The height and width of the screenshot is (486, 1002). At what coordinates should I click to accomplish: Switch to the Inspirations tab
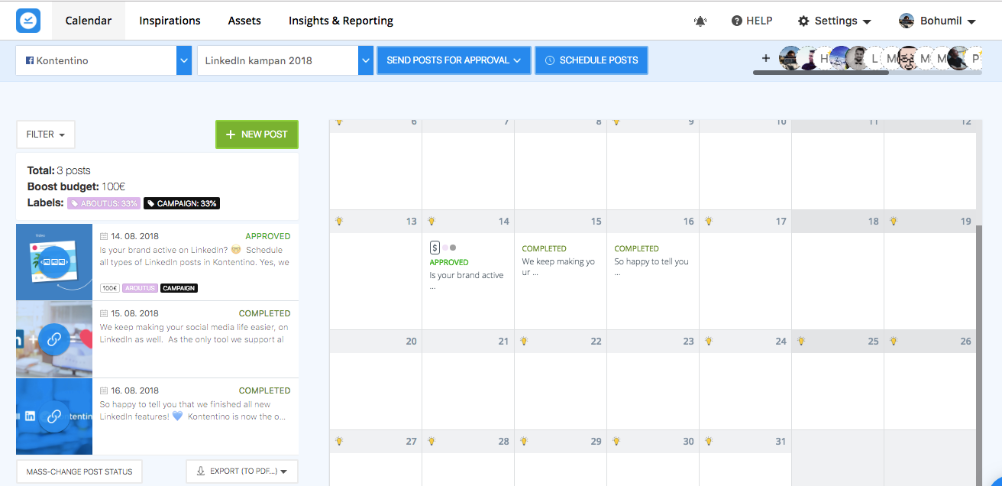(x=170, y=21)
